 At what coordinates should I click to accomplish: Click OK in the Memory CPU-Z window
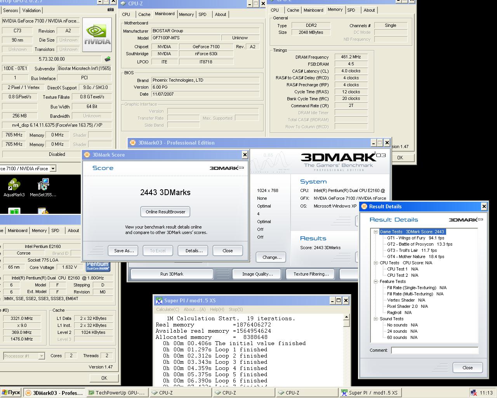click(x=400, y=157)
